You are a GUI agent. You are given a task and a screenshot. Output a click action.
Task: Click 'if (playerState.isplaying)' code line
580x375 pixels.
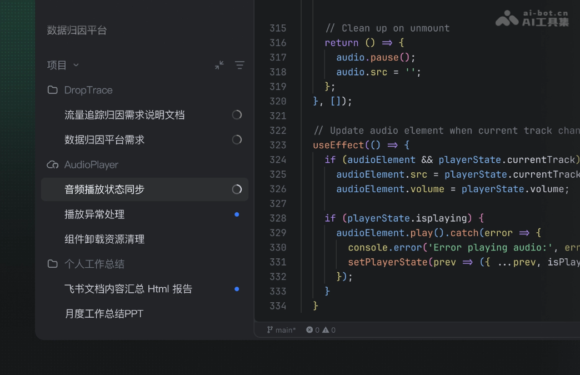tap(404, 218)
